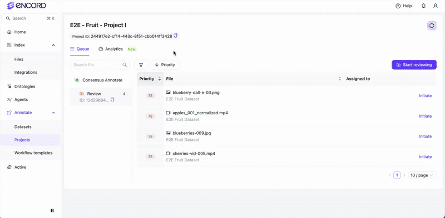This screenshot has height=218, width=445.
Task: Click blueberries-009.jpg file name
Action: click(x=192, y=133)
